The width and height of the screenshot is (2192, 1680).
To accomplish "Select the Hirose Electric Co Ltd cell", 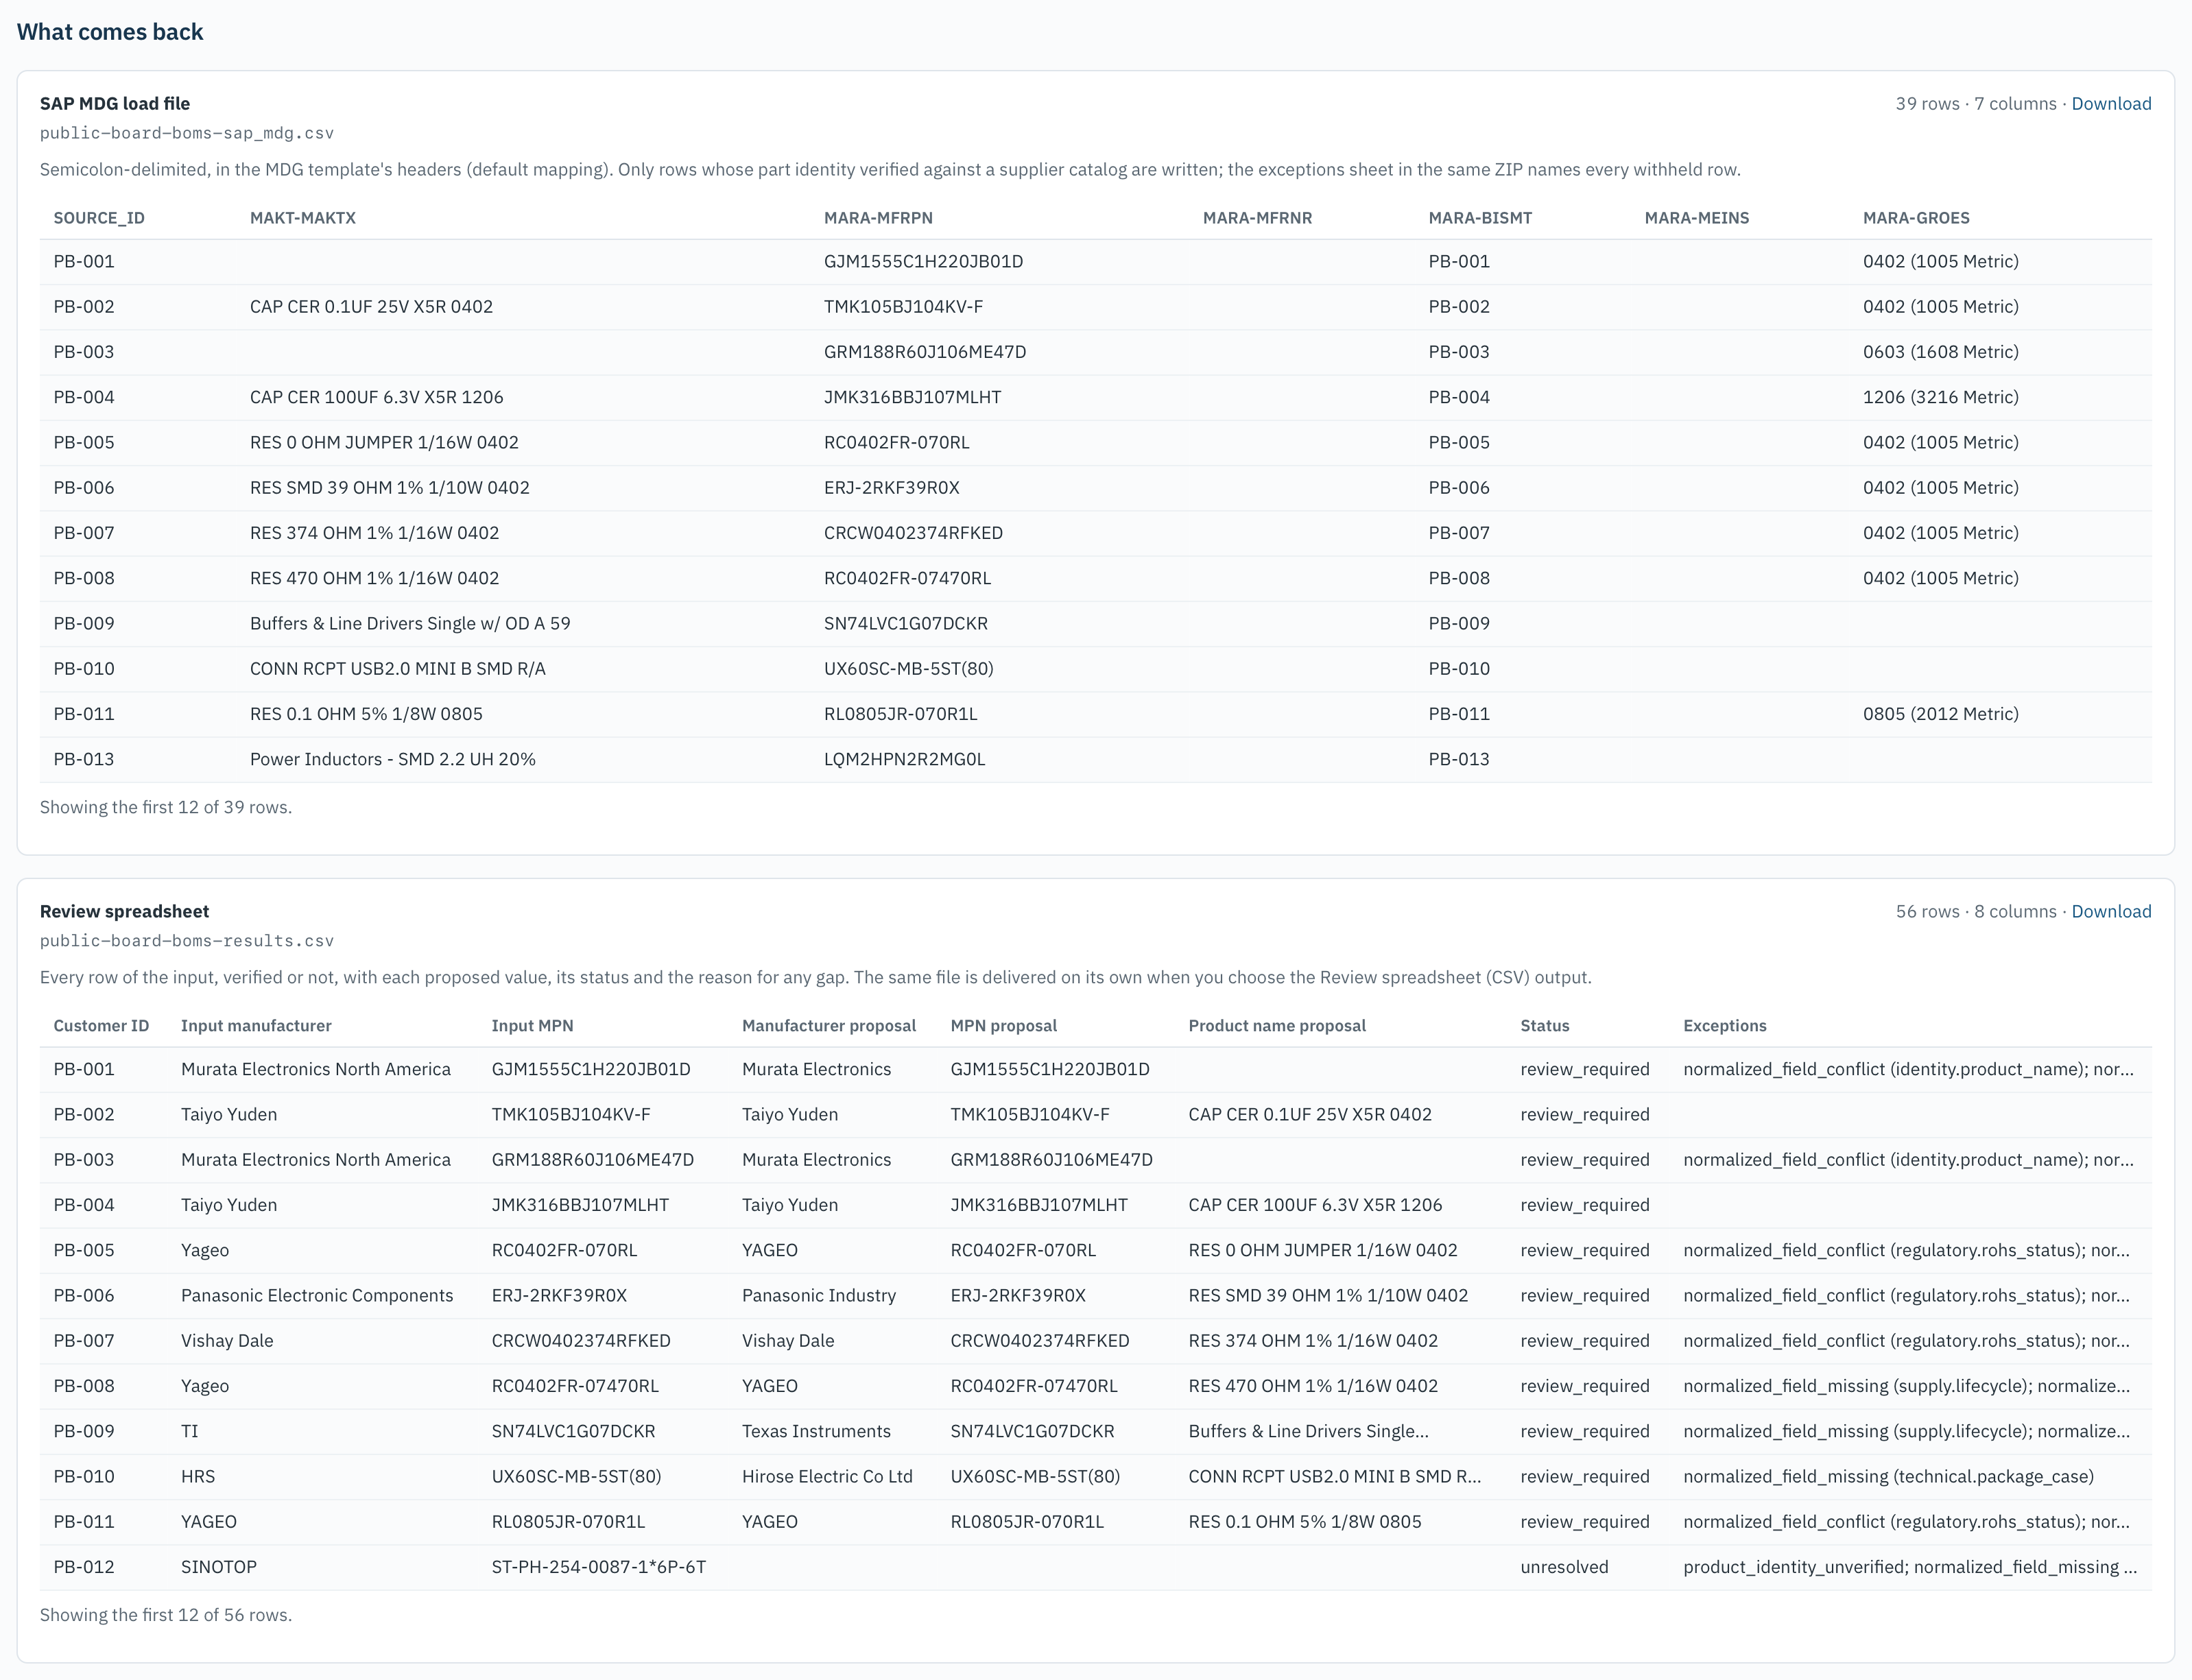I will (827, 1477).
